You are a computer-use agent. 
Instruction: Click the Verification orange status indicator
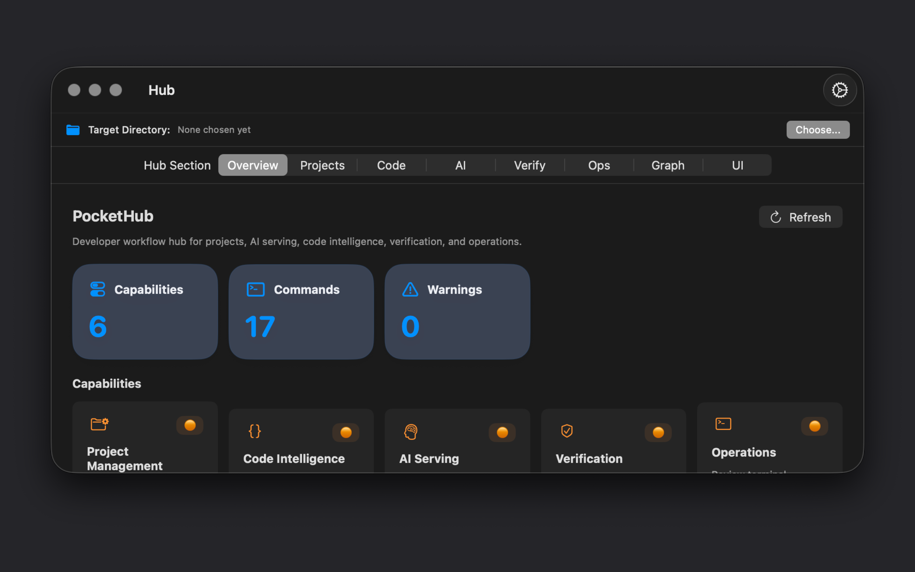(x=658, y=432)
